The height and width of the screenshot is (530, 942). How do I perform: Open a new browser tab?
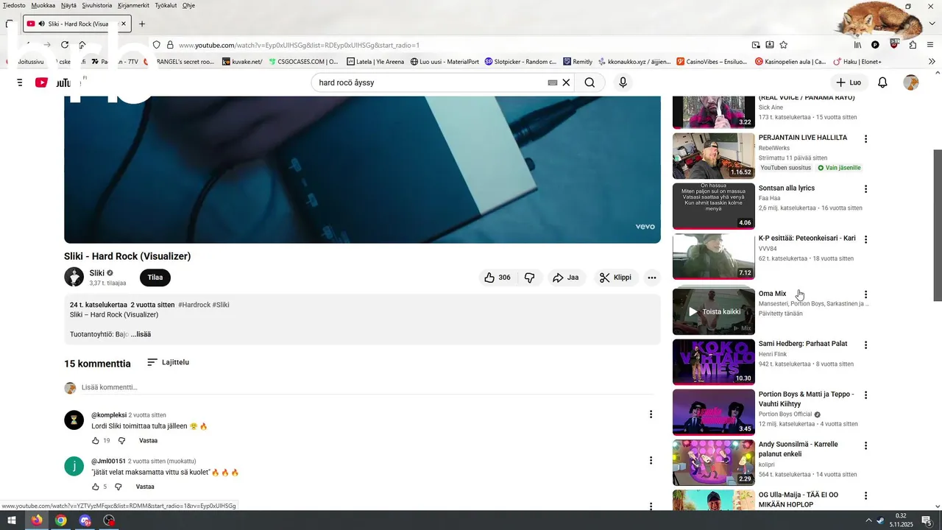point(142,24)
